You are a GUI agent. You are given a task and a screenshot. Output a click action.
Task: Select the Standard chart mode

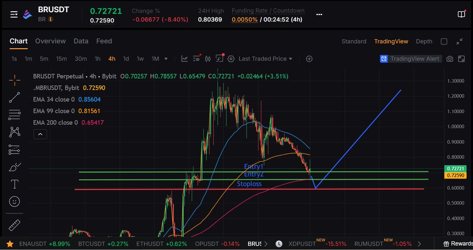354,41
